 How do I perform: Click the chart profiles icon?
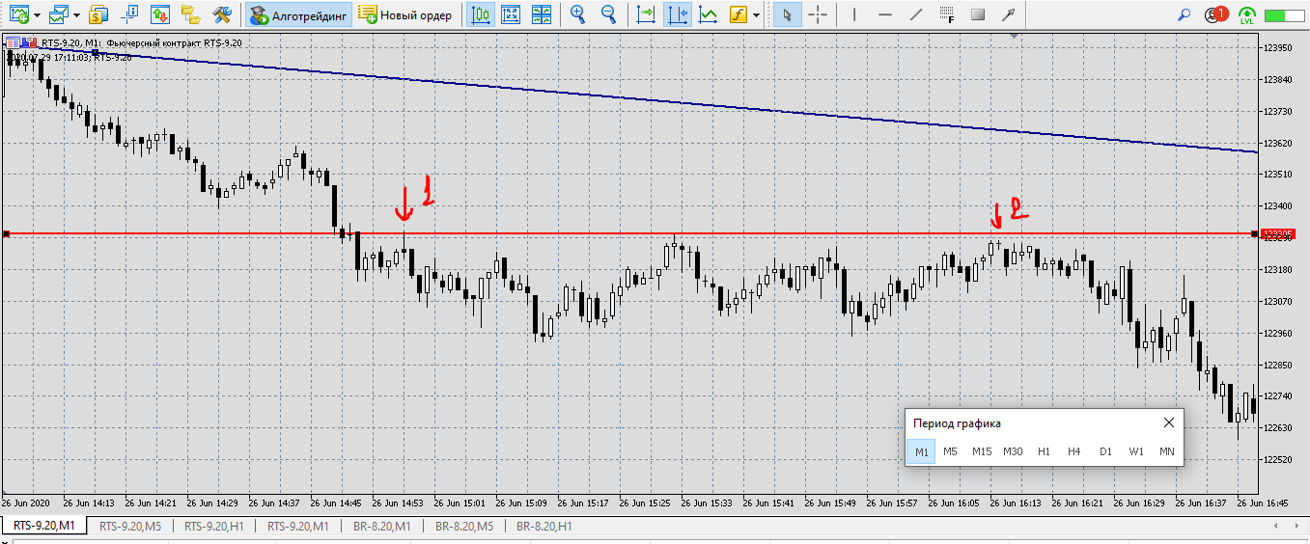58,14
